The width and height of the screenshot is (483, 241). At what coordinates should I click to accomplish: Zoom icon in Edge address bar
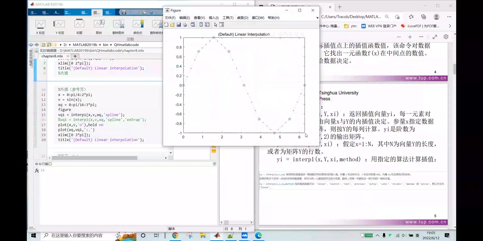coord(387,17)
